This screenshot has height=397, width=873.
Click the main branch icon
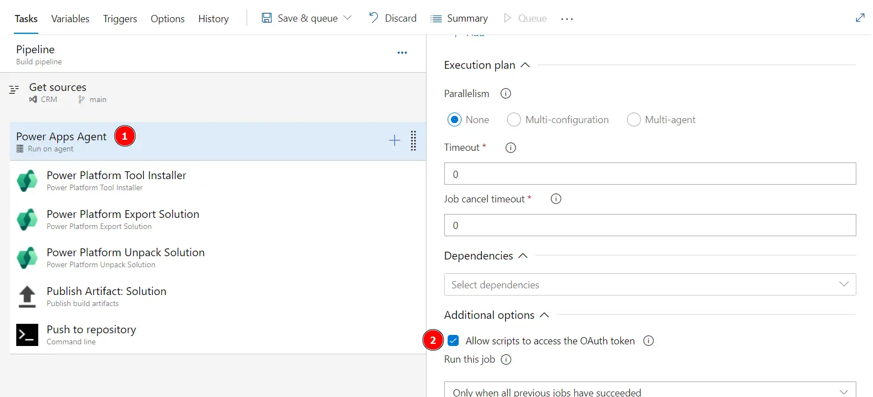[82, 99]
